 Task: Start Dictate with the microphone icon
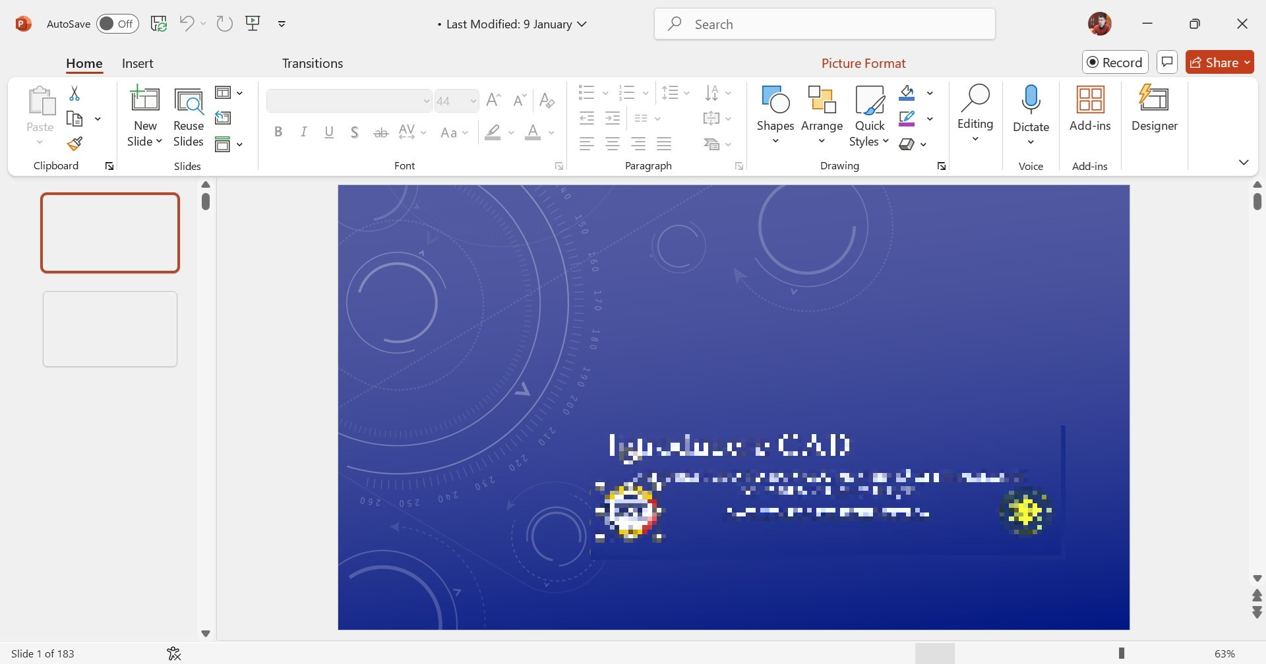tap(1031, 116)
